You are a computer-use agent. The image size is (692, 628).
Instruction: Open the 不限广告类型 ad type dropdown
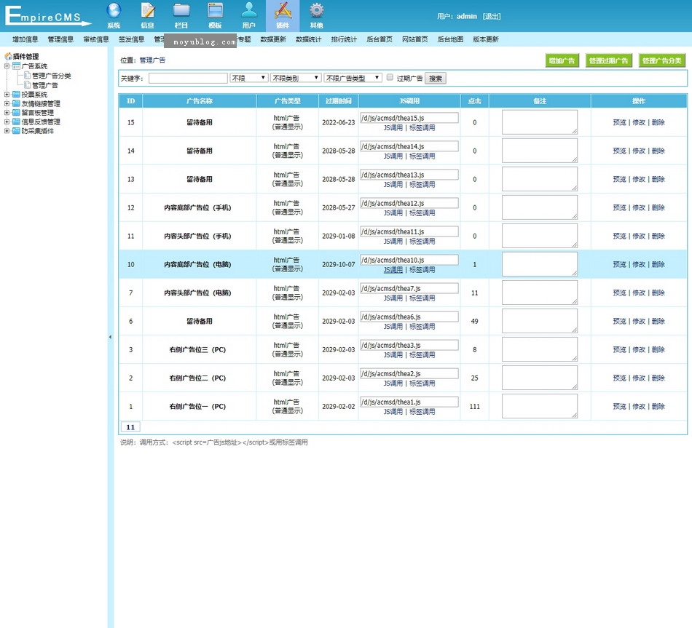pyautogui.click(x=353, y=78)
